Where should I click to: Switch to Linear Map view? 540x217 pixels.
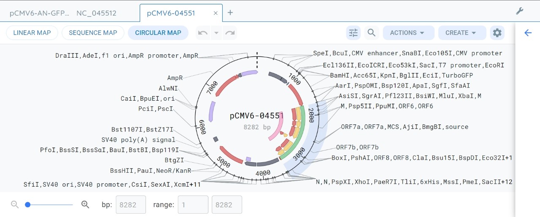pos(32,33)
